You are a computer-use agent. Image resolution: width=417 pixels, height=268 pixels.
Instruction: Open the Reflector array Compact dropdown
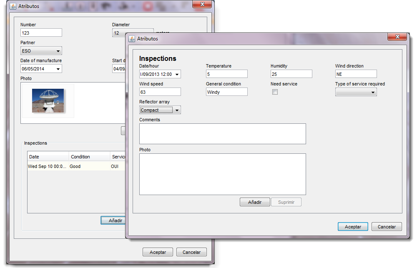pos(177,110)
